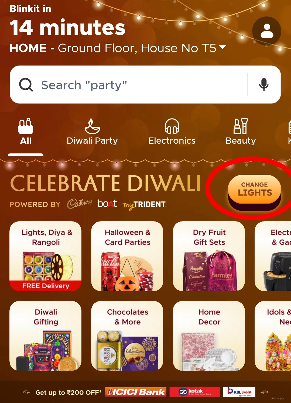Open the Idols category card
291x403 pixels.
point(273,336)
